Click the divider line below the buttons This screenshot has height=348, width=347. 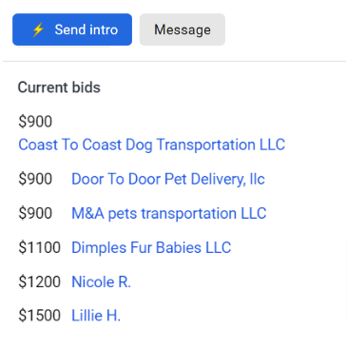(x=174, y=61)
